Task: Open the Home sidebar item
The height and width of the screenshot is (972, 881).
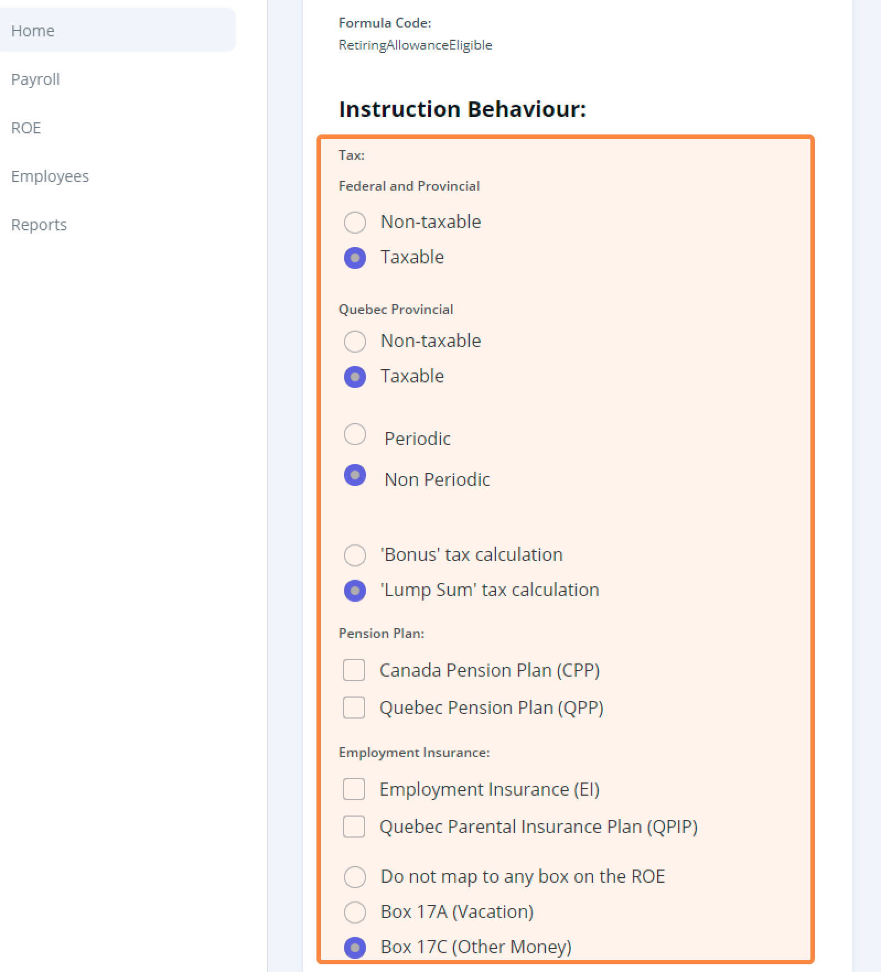Action: pyautogui.click(x=117, y=30)
